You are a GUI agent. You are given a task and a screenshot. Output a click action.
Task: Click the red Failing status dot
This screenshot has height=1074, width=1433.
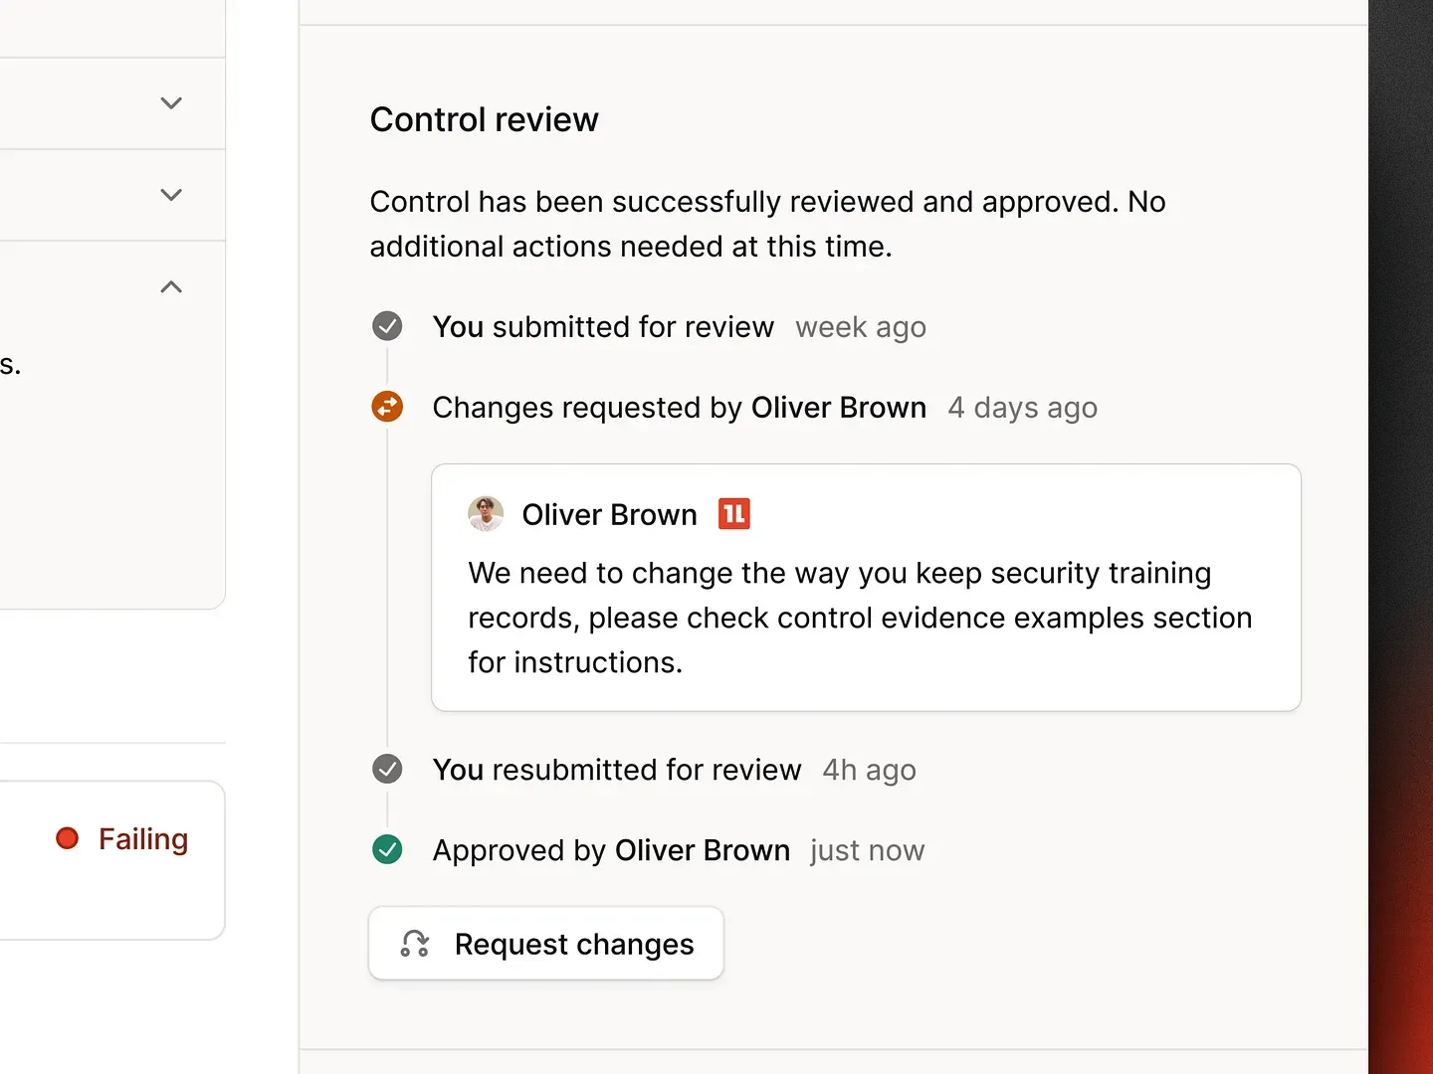(68, 838)
